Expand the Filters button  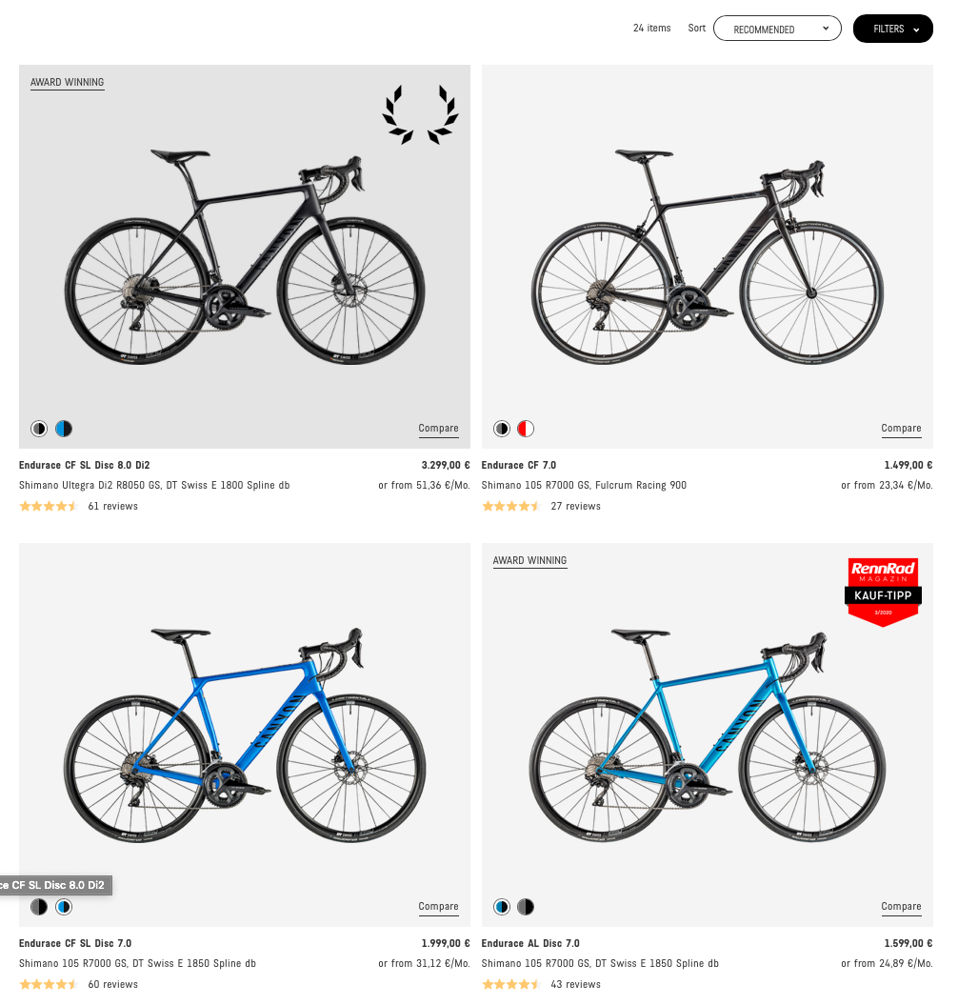892,29
